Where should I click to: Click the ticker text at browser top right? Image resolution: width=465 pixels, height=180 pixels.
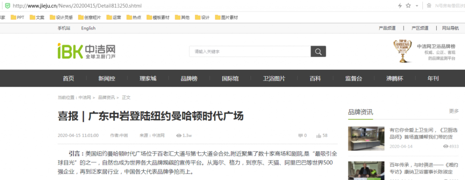click(449, 6)
